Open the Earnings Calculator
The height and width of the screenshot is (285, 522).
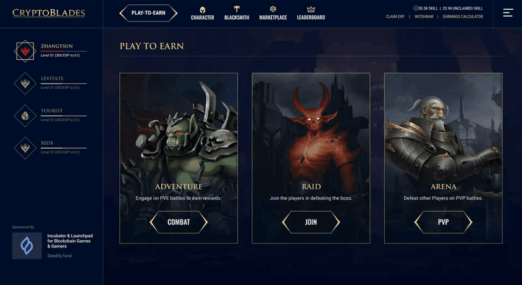(463, 17)
